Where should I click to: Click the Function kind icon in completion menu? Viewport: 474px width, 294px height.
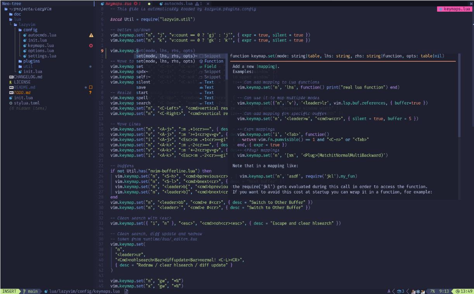[x=201, y=61]
